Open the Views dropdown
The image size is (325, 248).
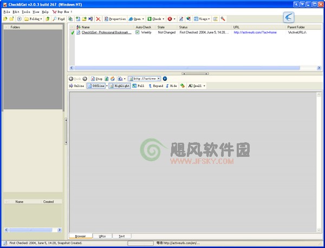click(202, 19)
